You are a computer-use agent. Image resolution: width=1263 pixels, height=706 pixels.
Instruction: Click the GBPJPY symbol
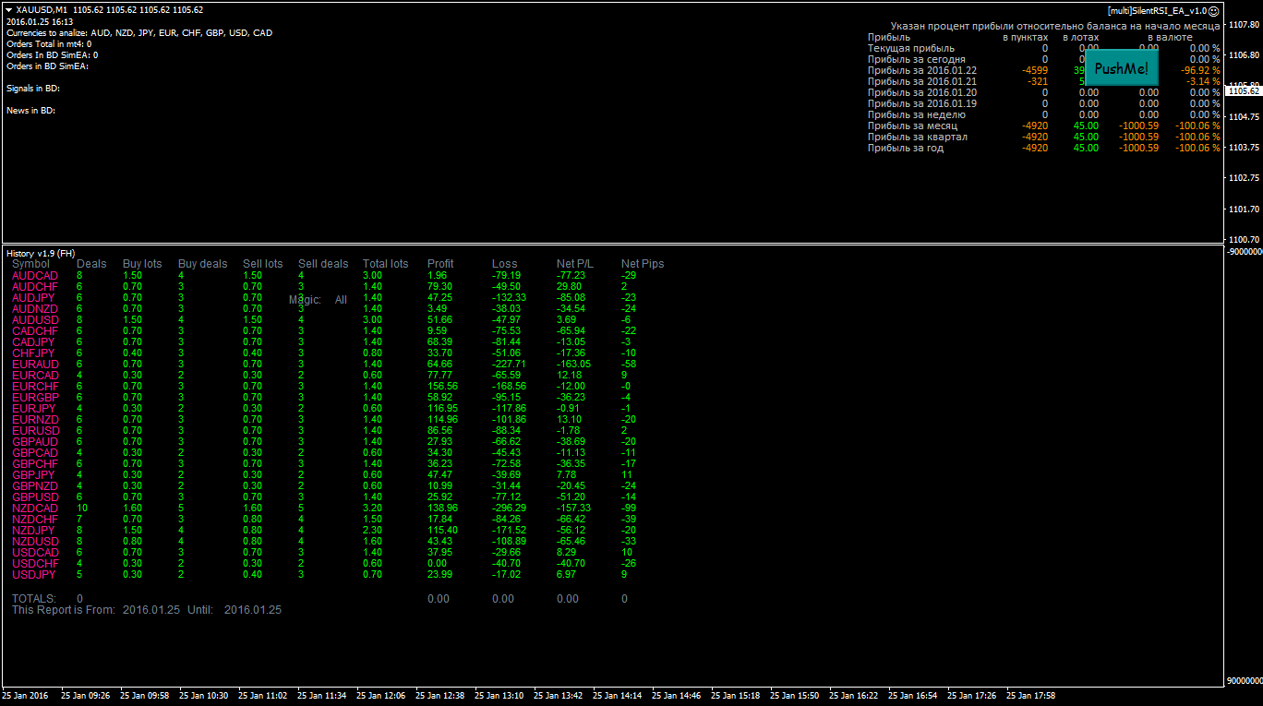(x=34, y=474)
